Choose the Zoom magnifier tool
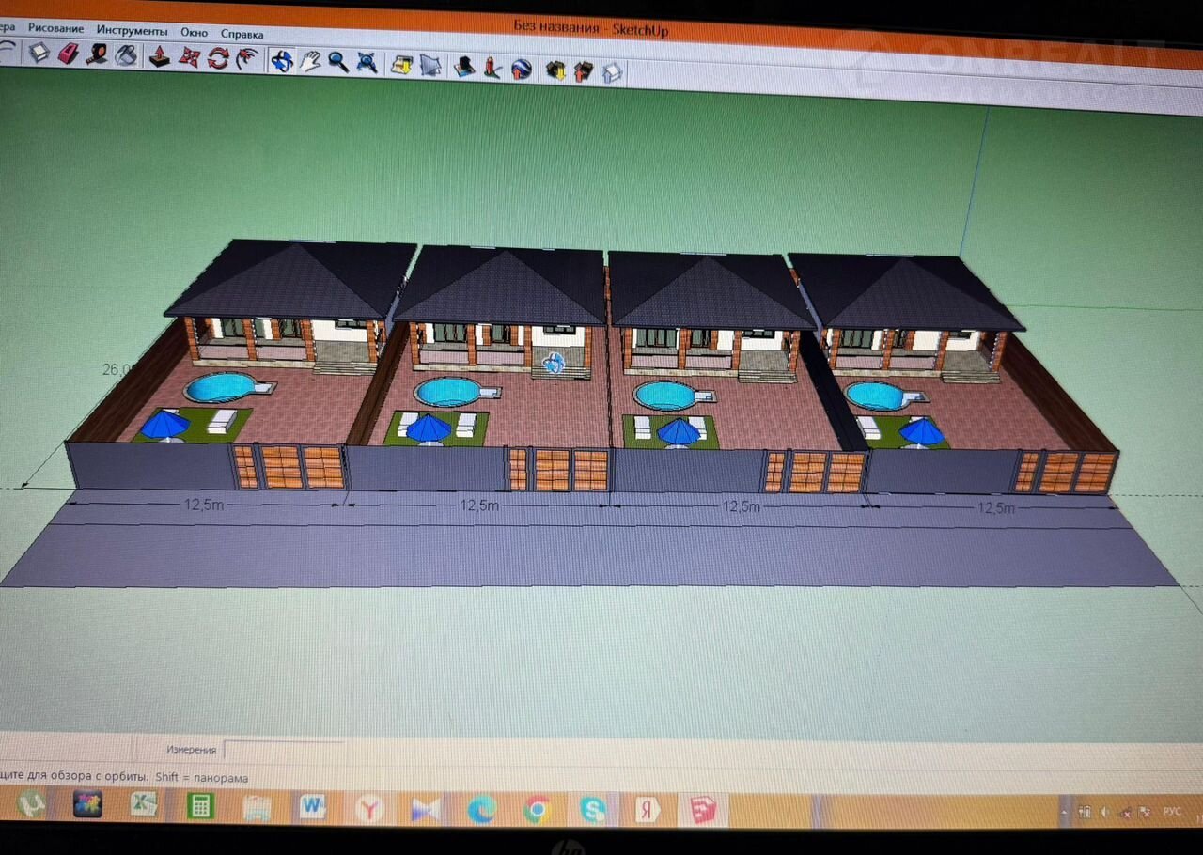Viewport: 1203px width, 855px height. tap(337, 63)
